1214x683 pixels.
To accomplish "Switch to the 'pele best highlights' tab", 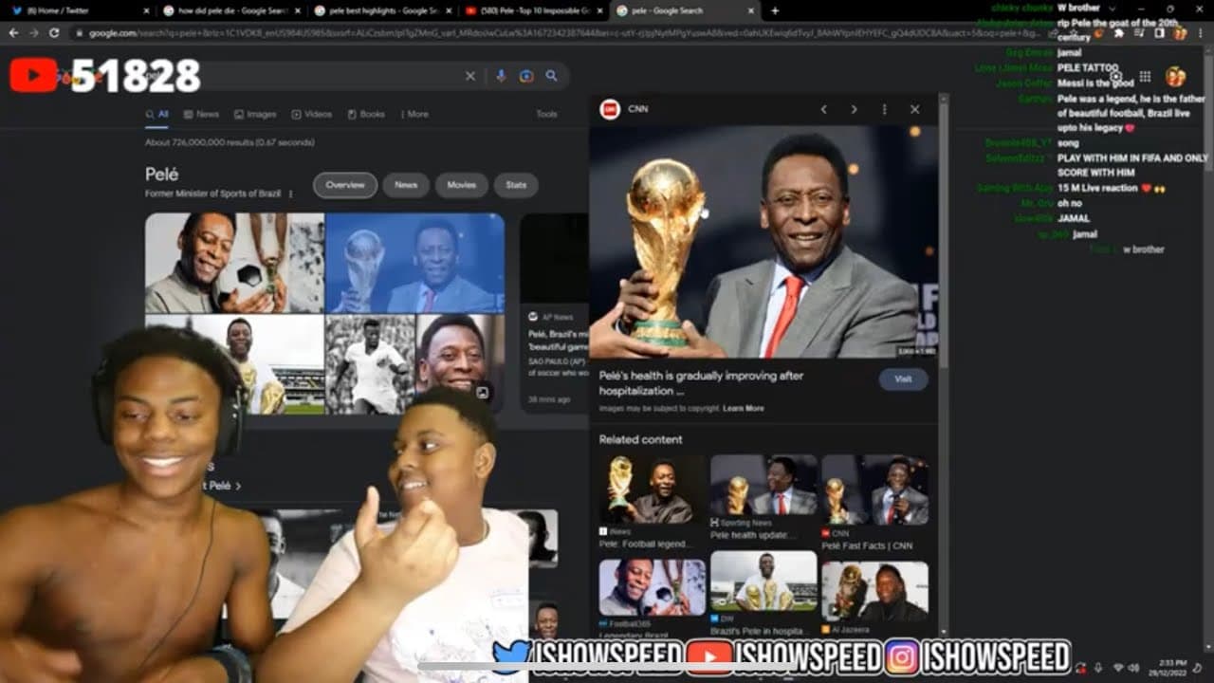I will point(383,10).
